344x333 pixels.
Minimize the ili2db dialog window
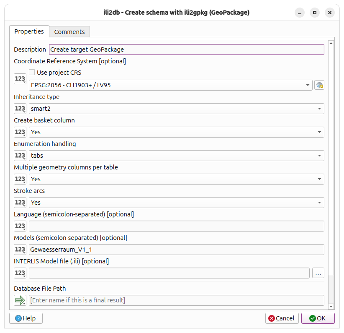[x=300, y=13]
